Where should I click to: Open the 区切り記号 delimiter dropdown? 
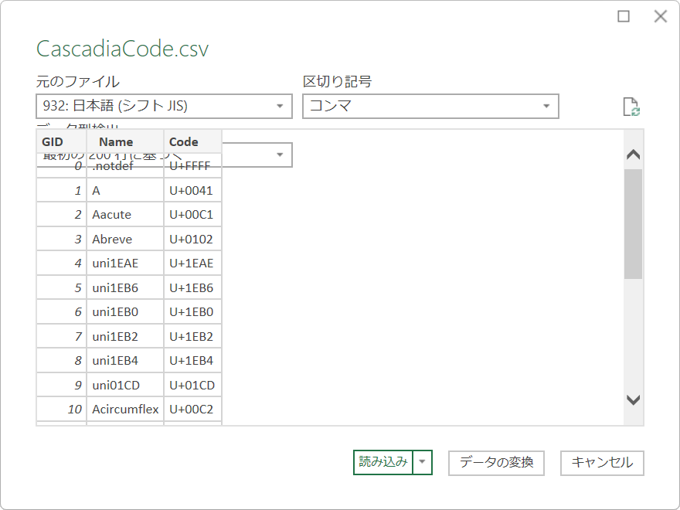(x=548, y=106)
